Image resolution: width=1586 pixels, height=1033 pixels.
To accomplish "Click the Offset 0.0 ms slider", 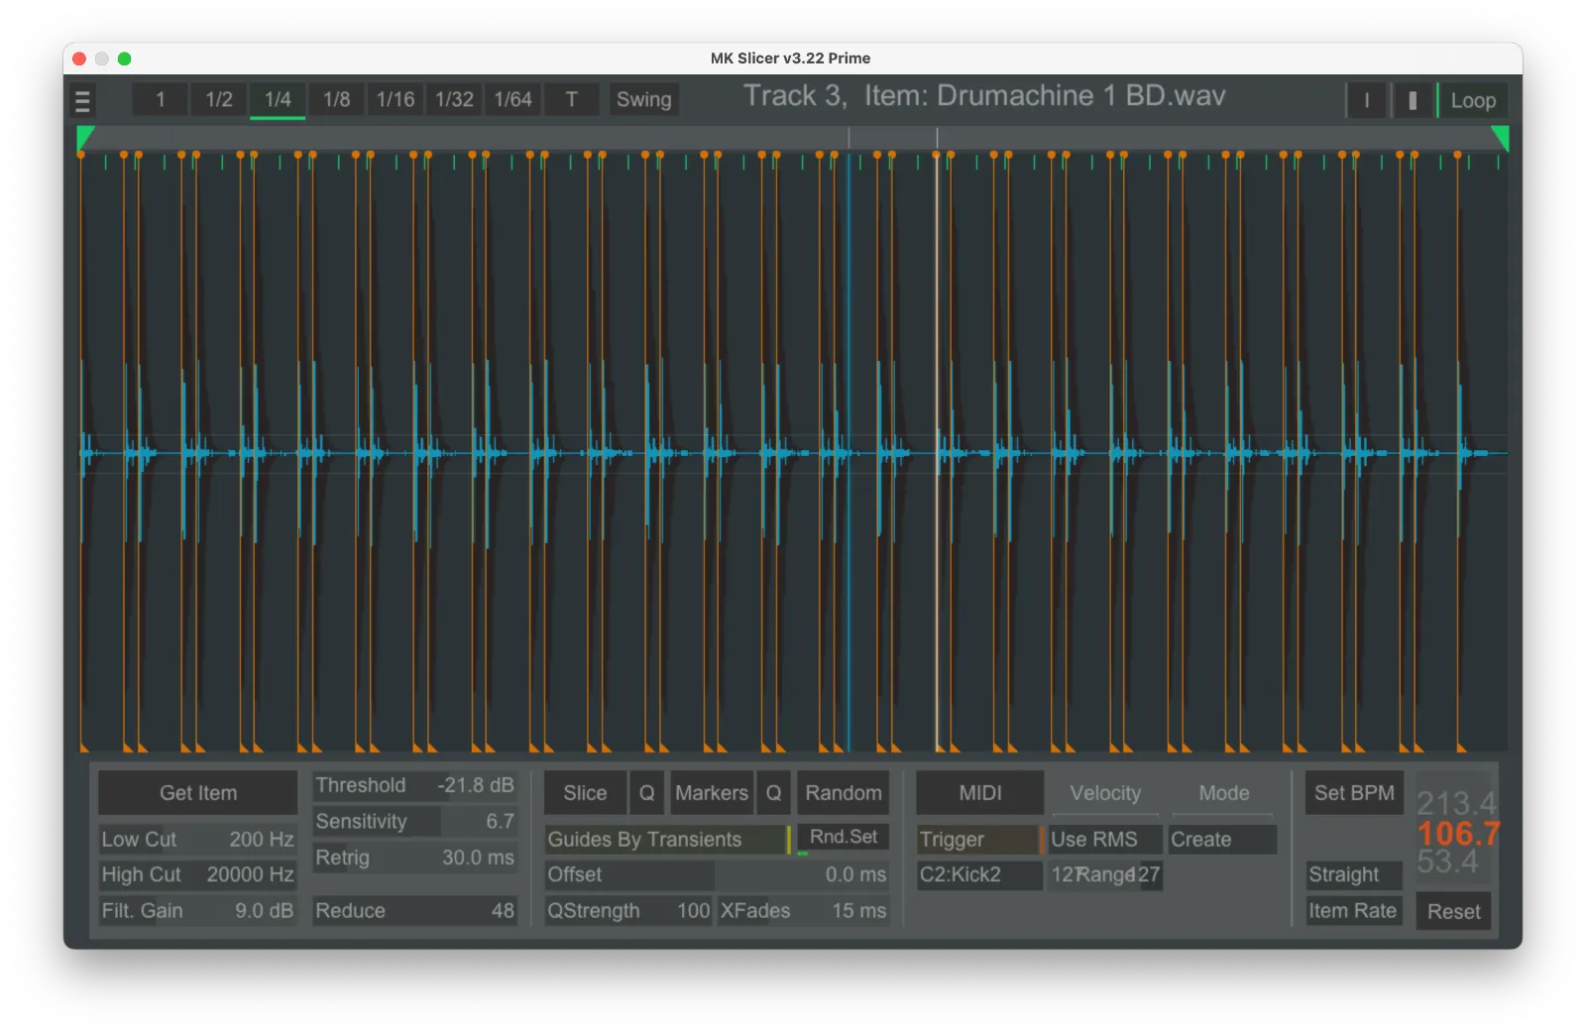I will (x=717, y=875).
